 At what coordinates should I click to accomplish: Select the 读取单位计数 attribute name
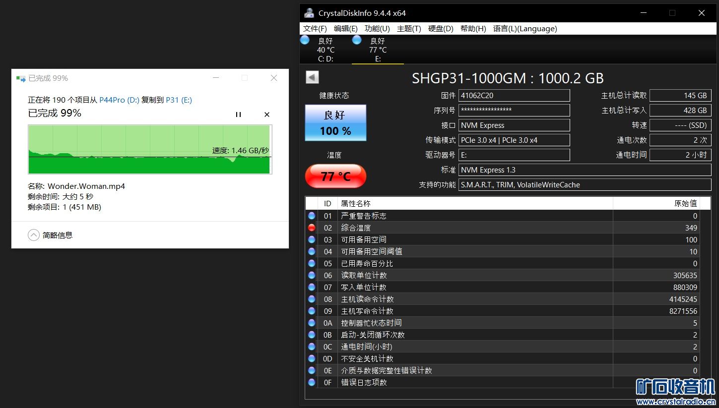pos(364,275)
